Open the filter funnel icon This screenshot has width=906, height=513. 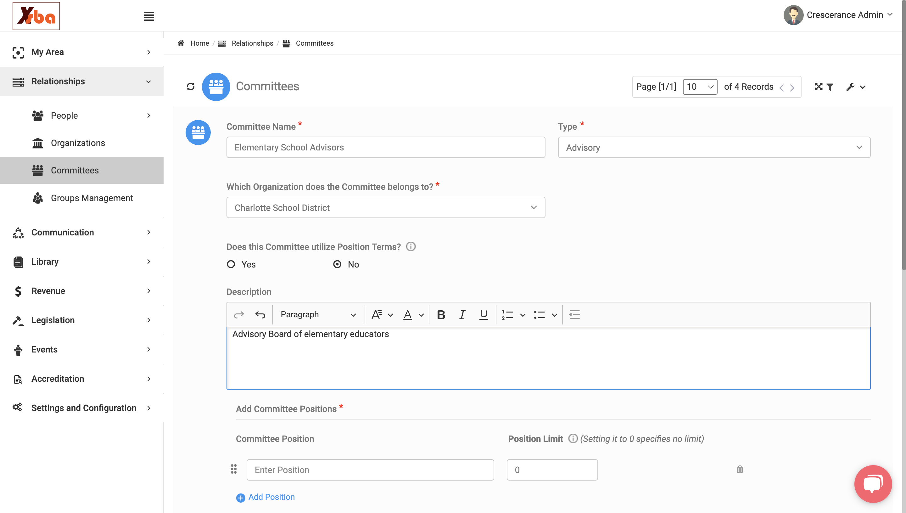(x=830, y=87)
